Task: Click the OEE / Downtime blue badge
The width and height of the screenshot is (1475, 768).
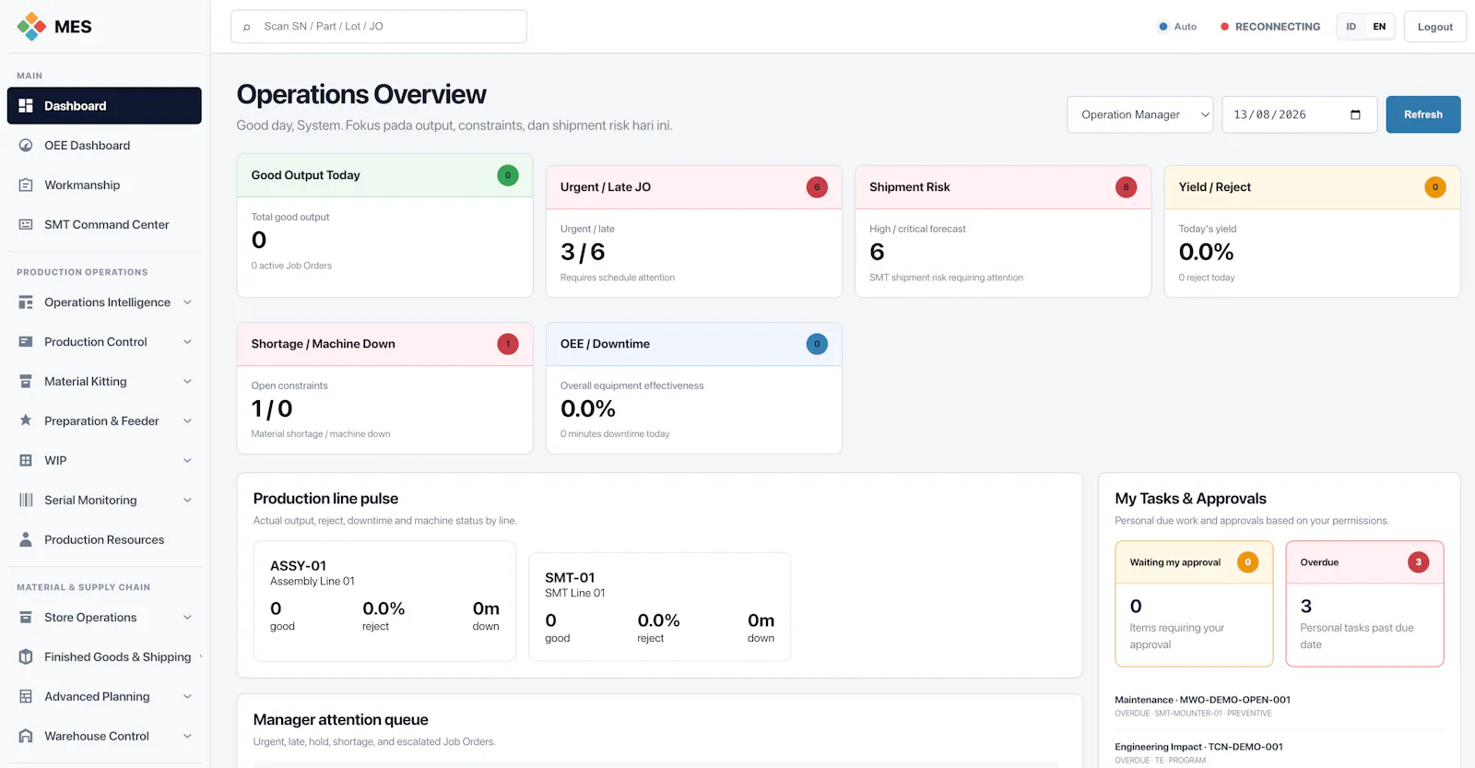Action: click(817, 344)
